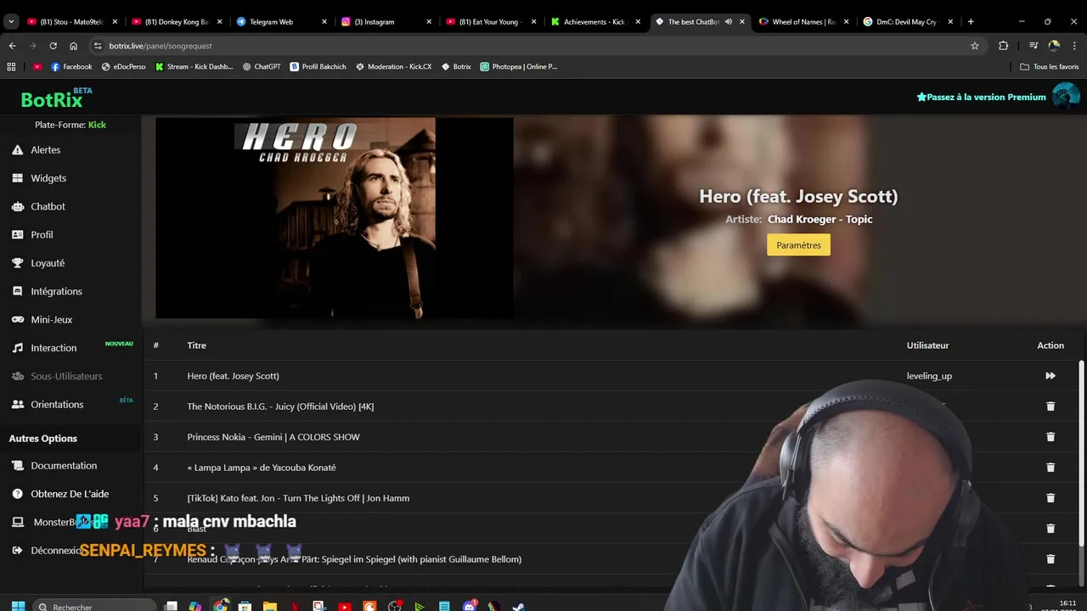
Task: Open the Widgets sidebar section
Action: [x=48, y=178]
